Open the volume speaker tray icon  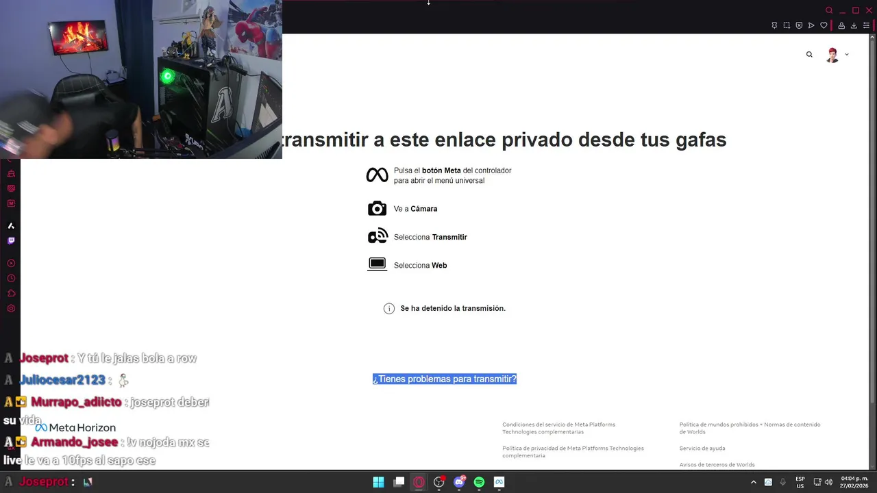[828, 482]
